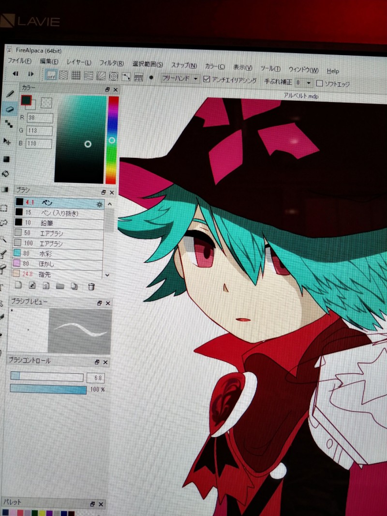Open the ウィンドウ(W) menu
Viewport: 387px width, 516px height.
coord(303,69)
